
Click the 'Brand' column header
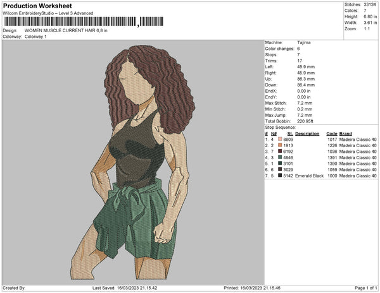coord(346,134)
